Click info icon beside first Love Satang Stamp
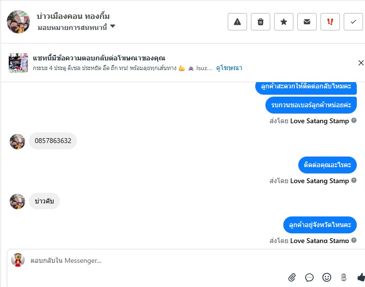Screen dimensions: 365x287 pyautogui.click(x=354, y=121)
